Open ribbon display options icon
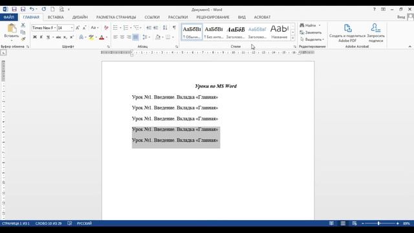This screenshot has height=233, width=414. click(x=383, y=9)
